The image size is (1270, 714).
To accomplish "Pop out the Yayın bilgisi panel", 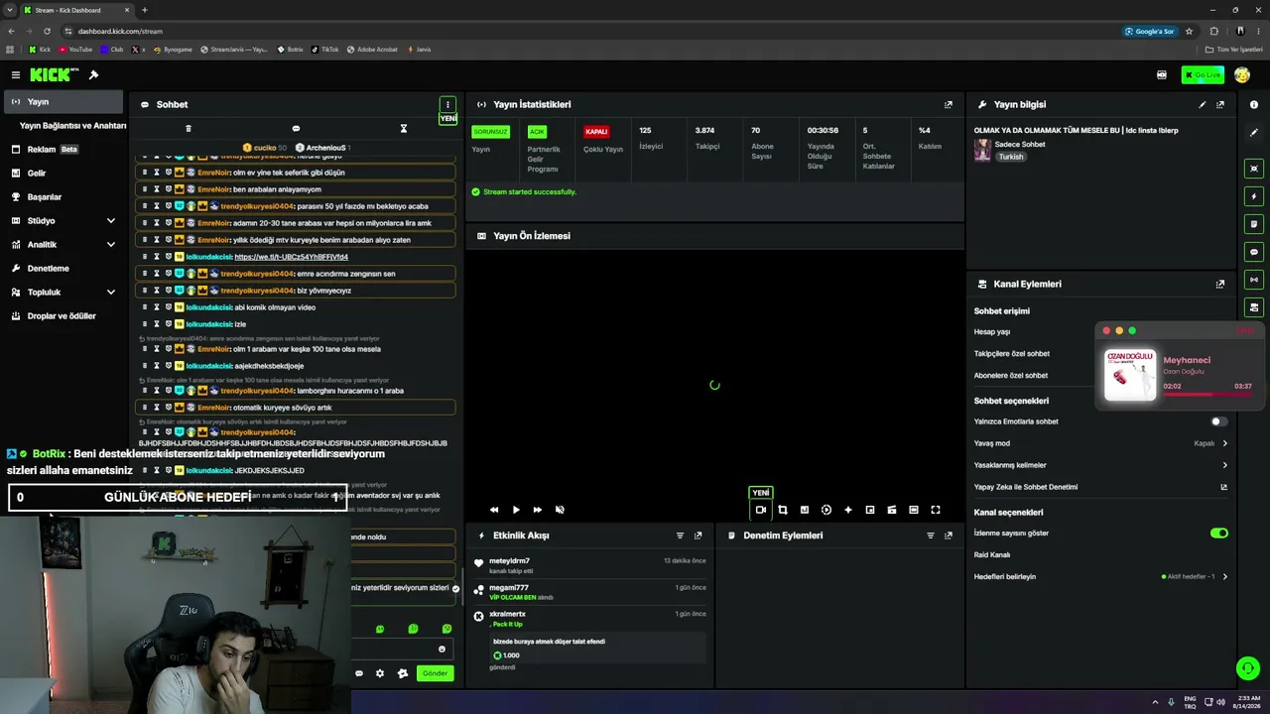I will [1220, 104].
